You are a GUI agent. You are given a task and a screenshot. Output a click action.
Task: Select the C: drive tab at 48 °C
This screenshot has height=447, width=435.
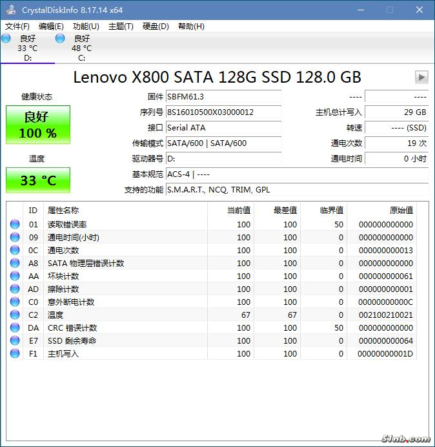[x=82, y=48]
